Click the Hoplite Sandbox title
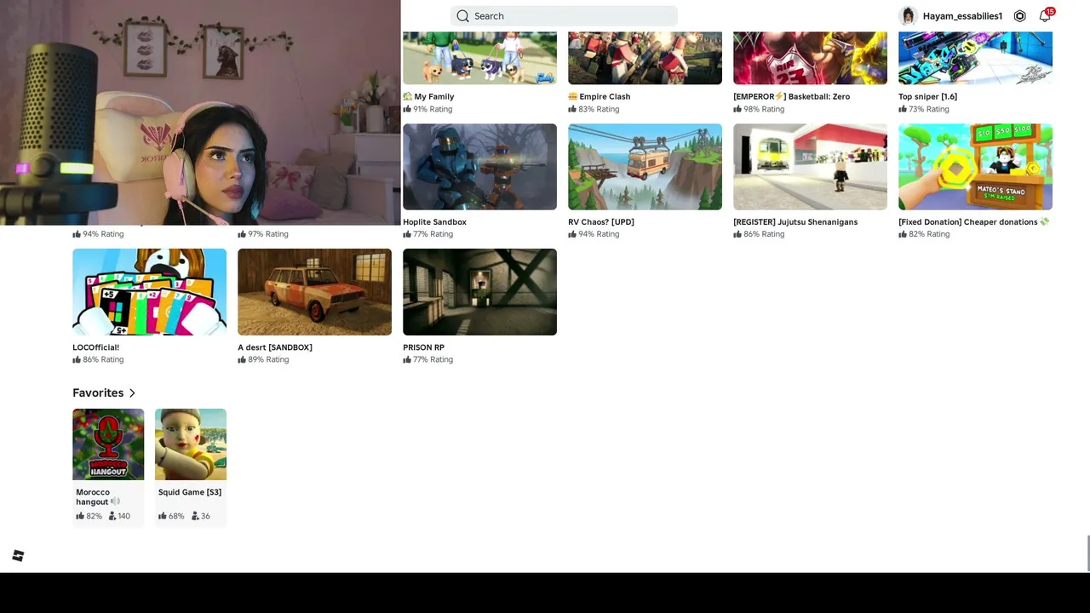Image resolution: width=1090 pixels, height=613 pixels. (434, 222)
